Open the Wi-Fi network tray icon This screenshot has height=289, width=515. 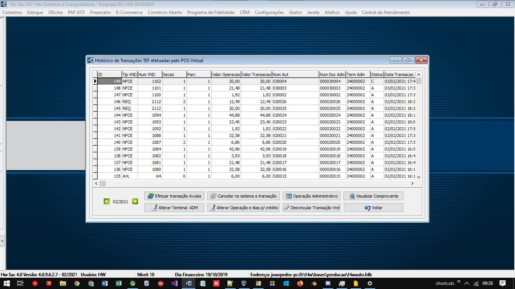[x=476, y=283]
